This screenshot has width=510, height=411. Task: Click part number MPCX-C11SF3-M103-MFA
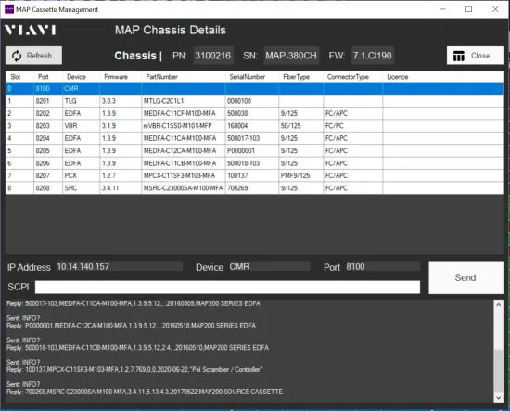(x=183, y=175)
